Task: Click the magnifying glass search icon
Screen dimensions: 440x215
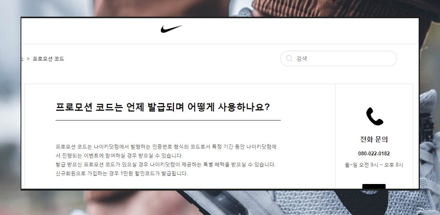Action: (289, 58)
